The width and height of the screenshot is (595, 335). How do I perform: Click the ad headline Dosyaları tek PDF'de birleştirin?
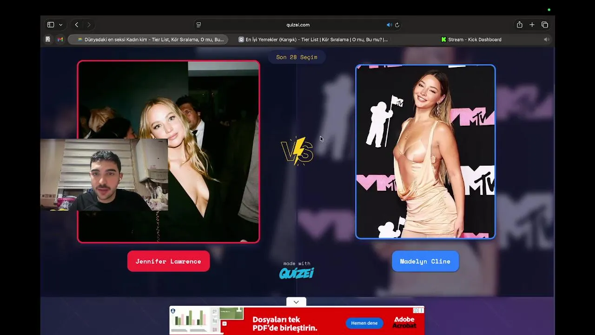(x=285, y=324)
